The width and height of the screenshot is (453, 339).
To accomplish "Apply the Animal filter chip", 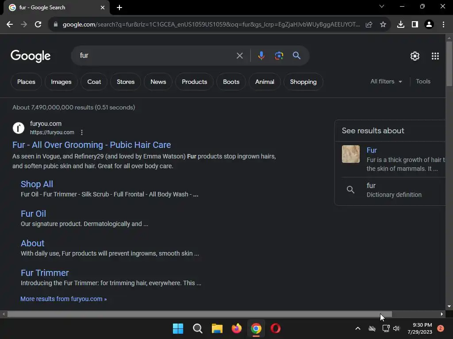I will (x=265, y=82).
